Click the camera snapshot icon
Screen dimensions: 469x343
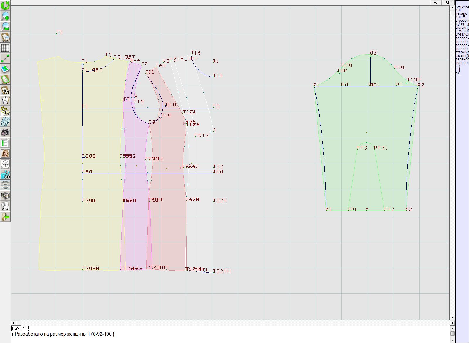(x=5, y=132)
